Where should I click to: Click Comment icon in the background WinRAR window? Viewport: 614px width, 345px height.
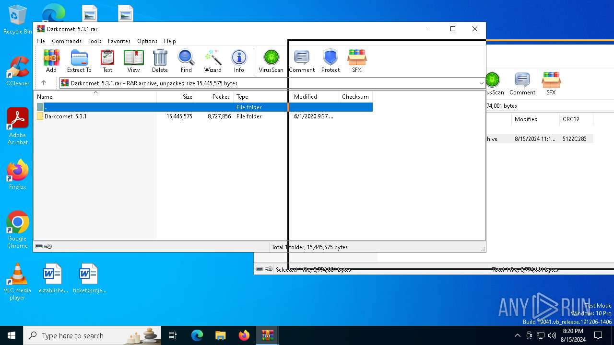point(522,84)
